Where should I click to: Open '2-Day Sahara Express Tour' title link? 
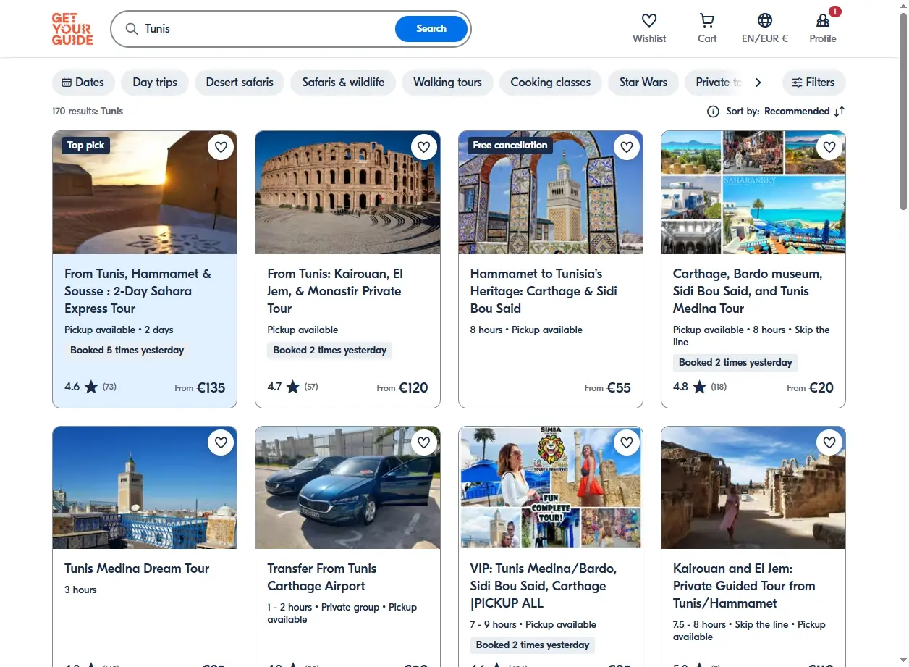pyautogui.click(x=138, y=291)
